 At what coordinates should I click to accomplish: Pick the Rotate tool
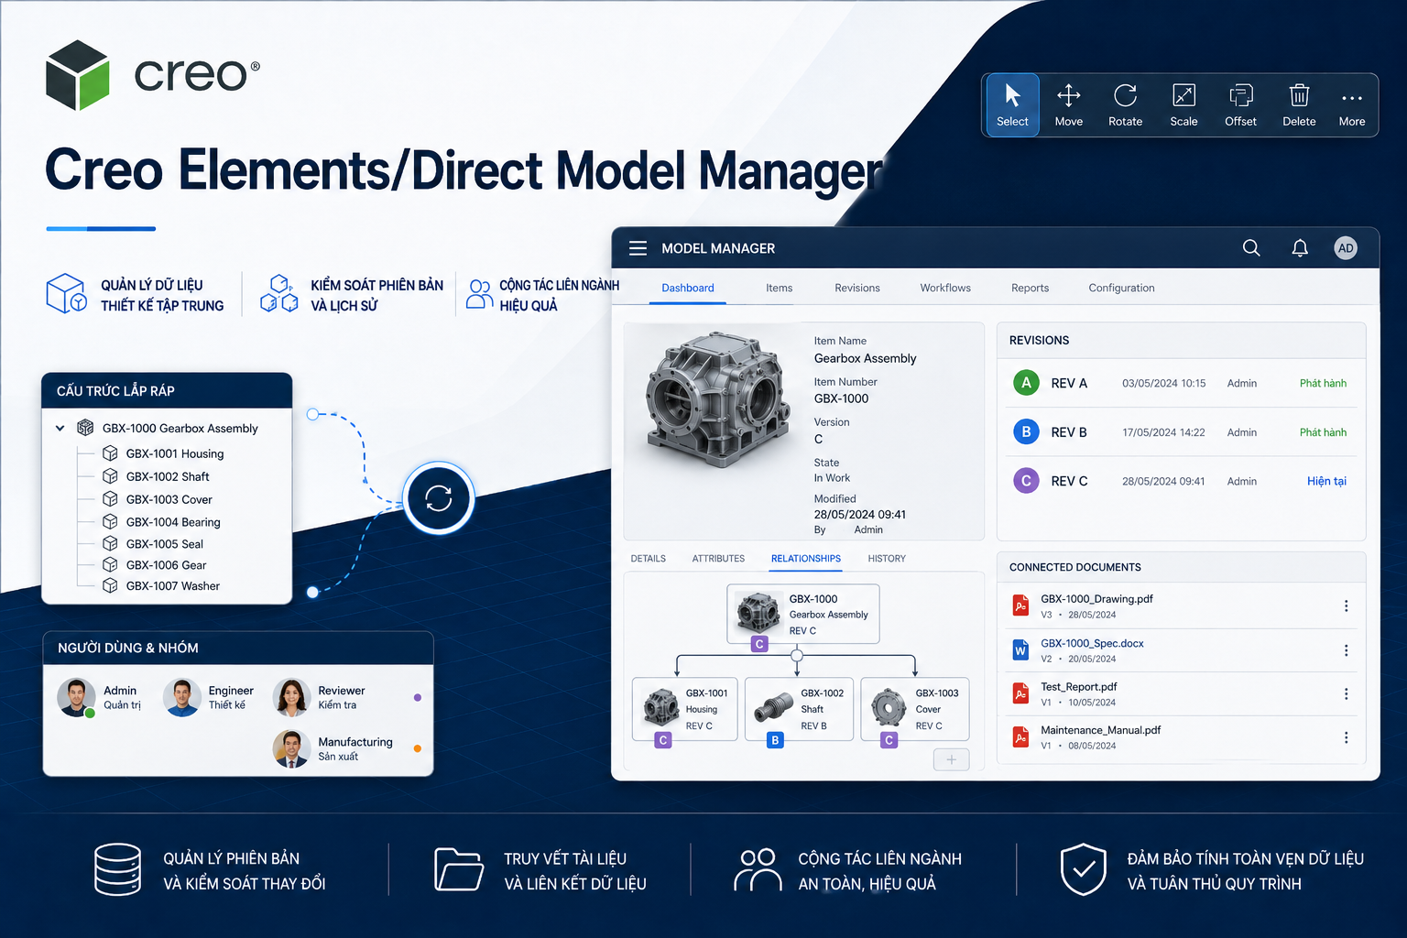point(1126,105)
